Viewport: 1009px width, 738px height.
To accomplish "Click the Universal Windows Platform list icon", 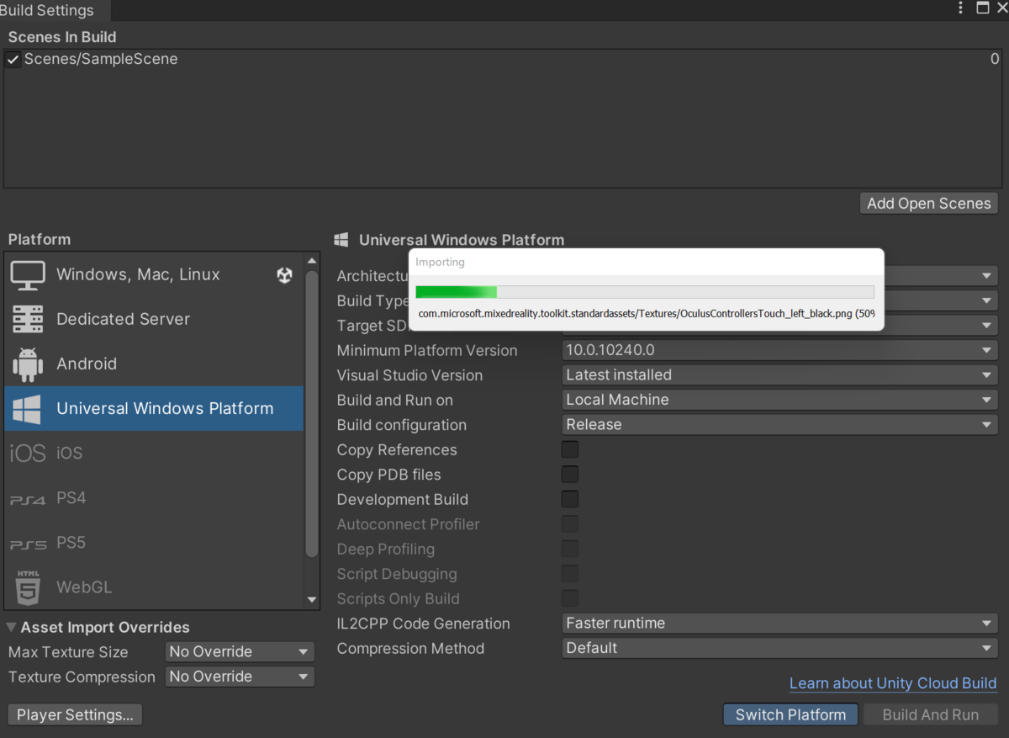I will 27,409.
